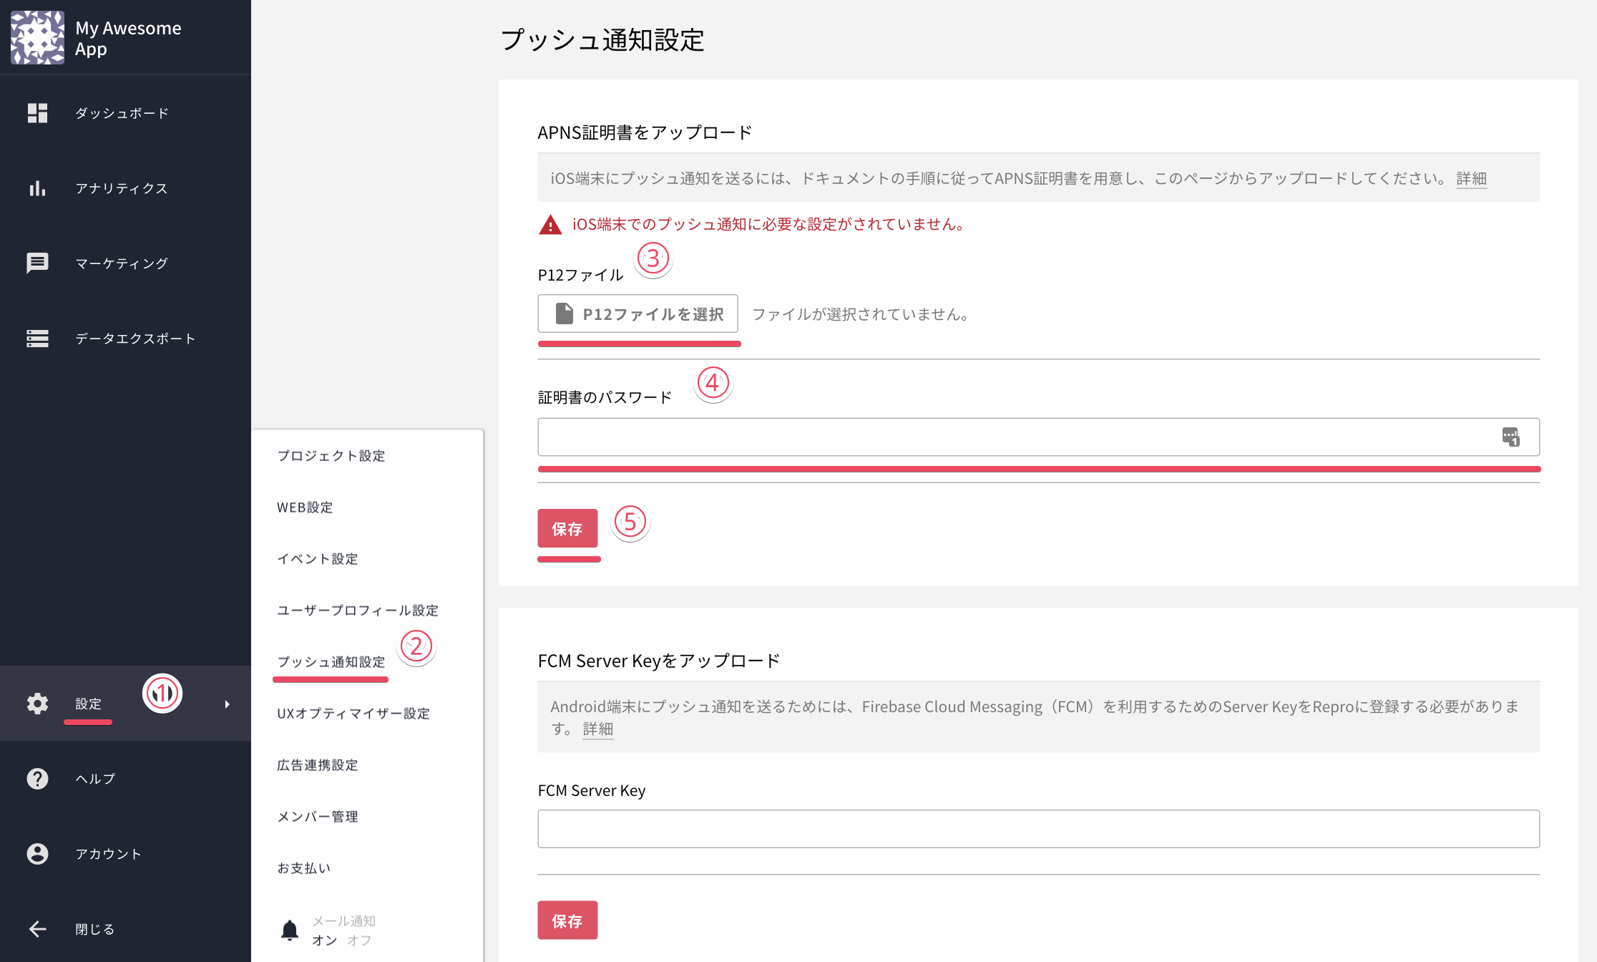Click My Awesome App title text
The image size is (1597, 962).
pyautogui.click(x=128, y=38)
